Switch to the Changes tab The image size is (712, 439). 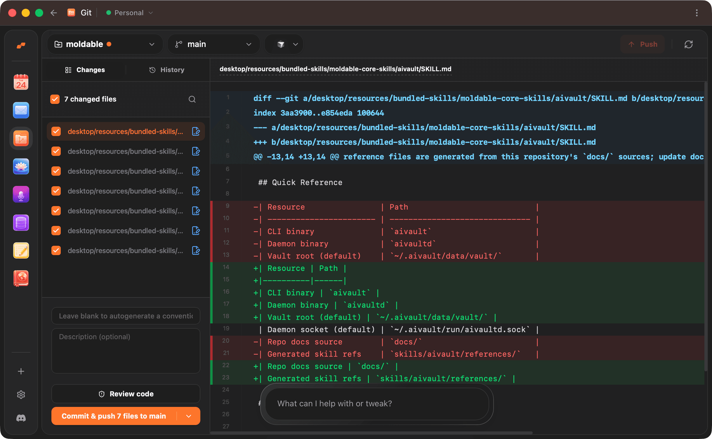[x=85, y=70]
